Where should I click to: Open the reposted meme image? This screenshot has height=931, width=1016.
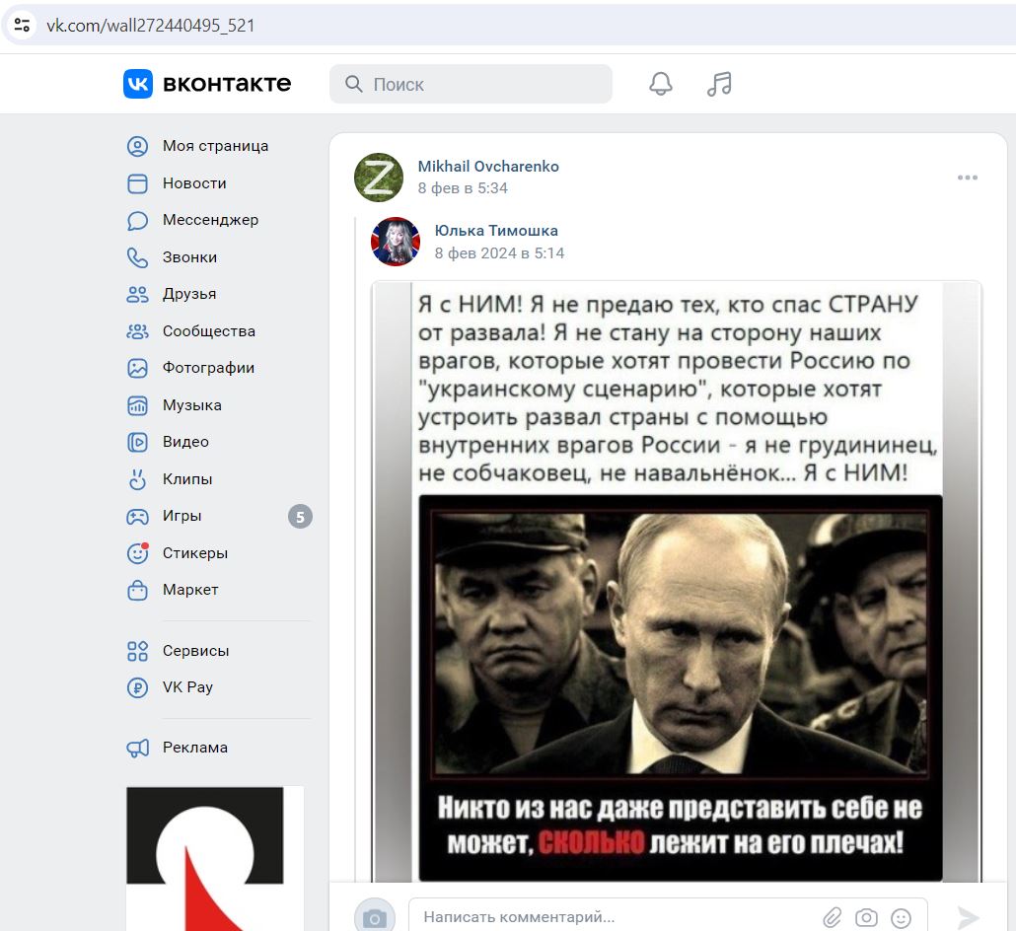click(677, 582)
